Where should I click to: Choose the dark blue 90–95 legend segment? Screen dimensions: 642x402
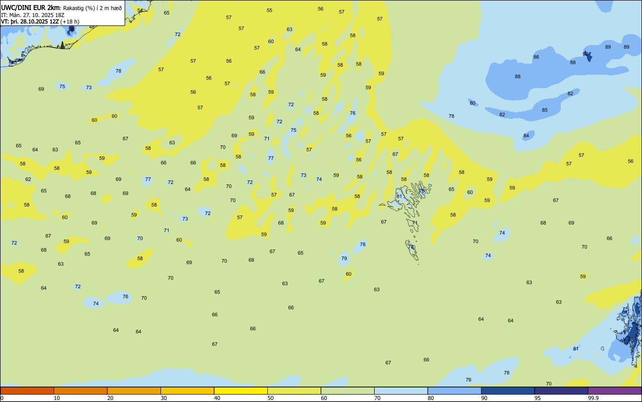coord(508,390)
